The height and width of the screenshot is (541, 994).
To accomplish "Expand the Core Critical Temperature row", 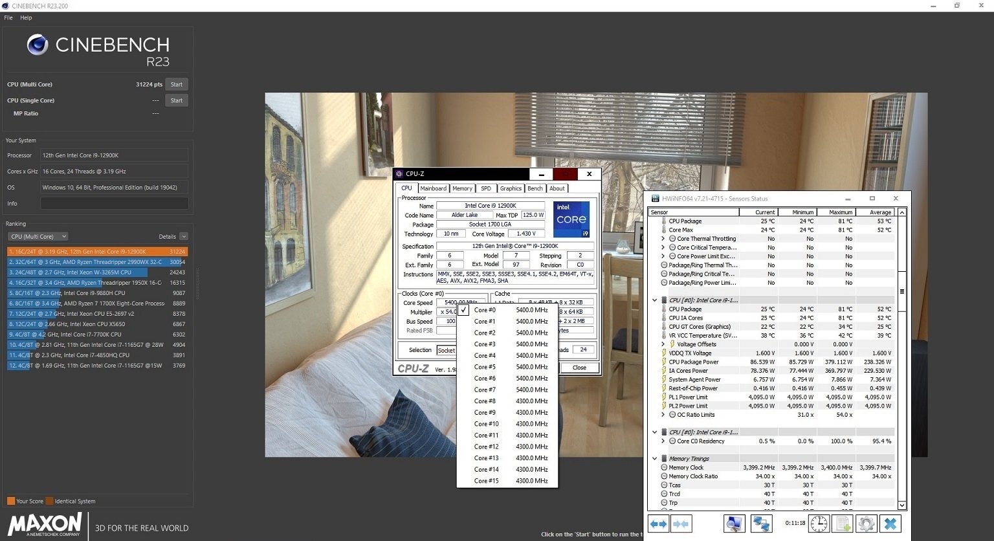I will click(663, 247).
